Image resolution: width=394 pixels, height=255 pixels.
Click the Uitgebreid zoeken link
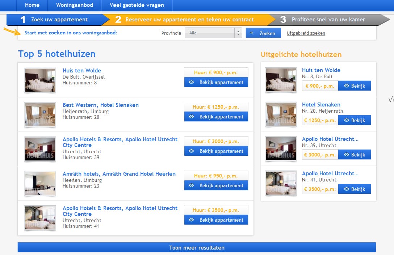pos(306,33)
